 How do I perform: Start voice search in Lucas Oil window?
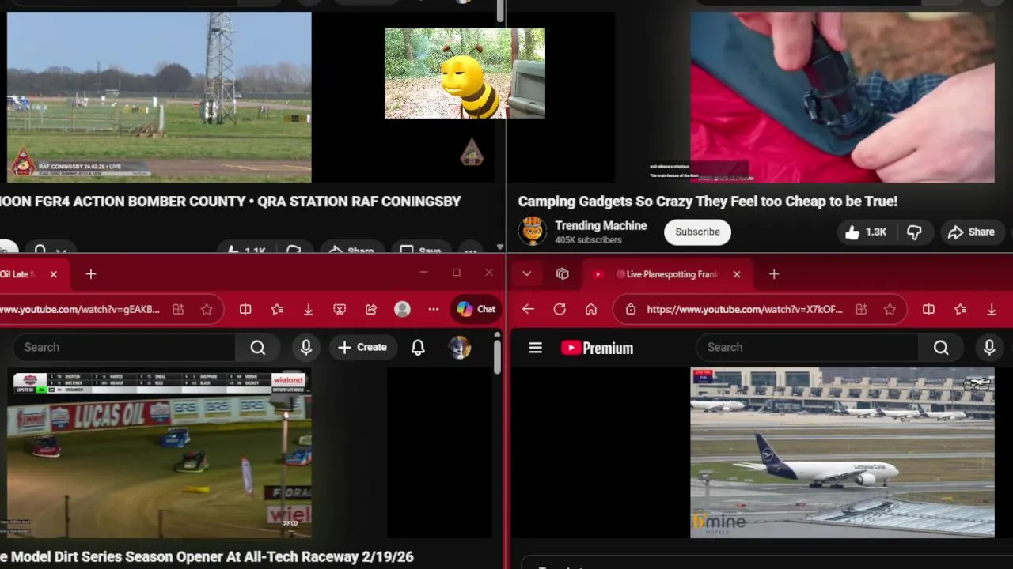pos(306,347)
